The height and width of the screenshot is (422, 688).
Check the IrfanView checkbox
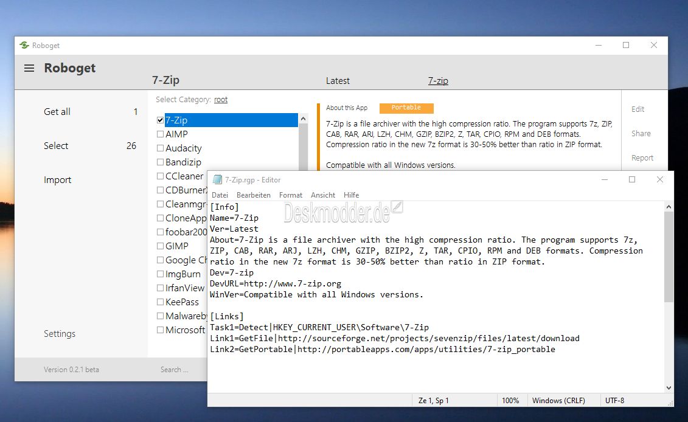[160, 288]
